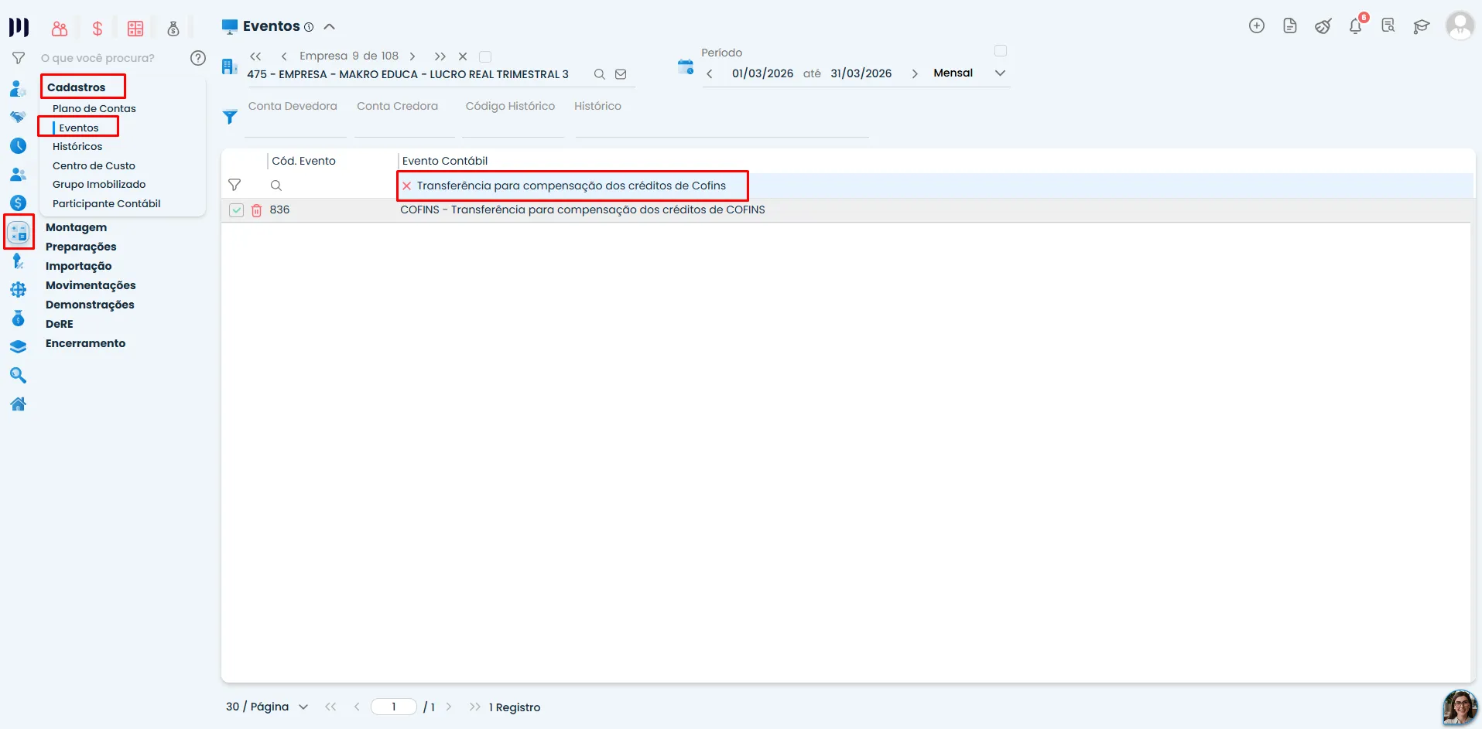
Task: Expand the Encerramento section
Action: [85, 343]
